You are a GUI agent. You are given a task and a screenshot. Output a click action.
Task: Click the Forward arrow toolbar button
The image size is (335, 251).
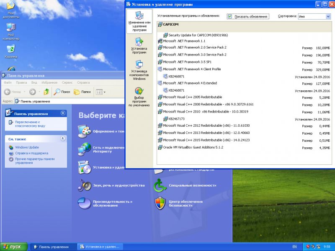(x=33, y=92)
